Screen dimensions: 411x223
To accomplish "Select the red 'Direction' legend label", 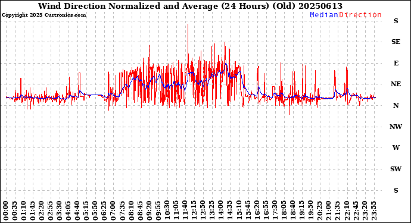I will [x=360, y=15].
